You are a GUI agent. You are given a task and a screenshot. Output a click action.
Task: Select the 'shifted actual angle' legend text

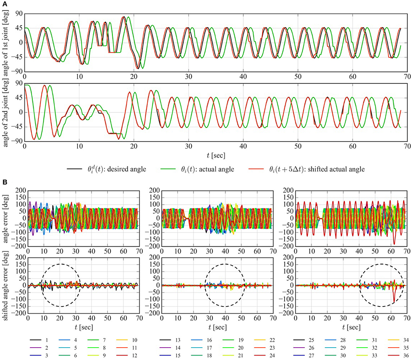336,169
